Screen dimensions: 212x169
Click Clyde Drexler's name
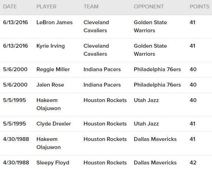pos(54,124)
